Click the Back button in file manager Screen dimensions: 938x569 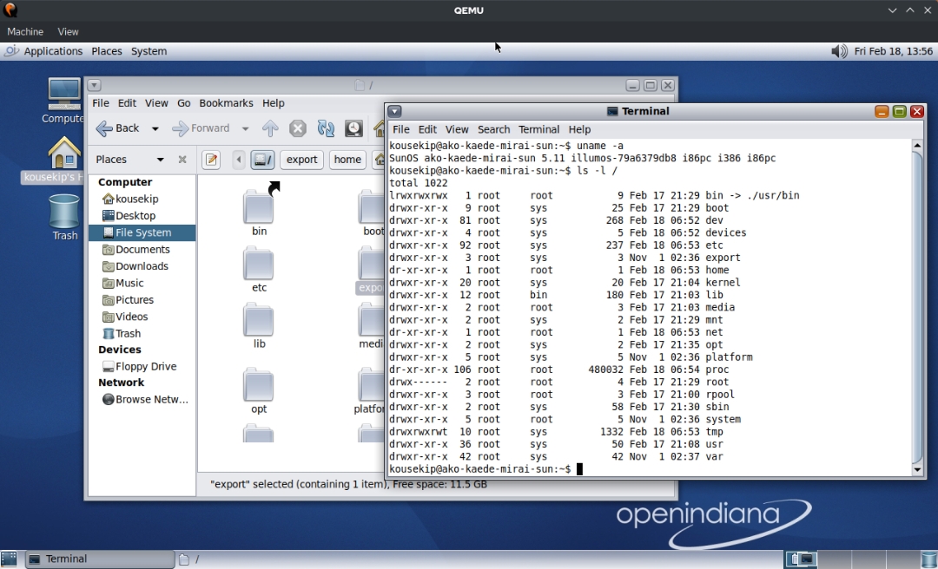click(x=118, y=128)
